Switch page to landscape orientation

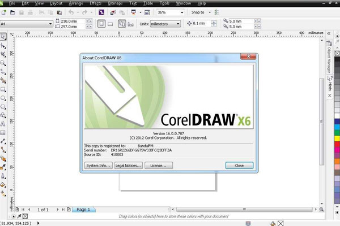110,24
